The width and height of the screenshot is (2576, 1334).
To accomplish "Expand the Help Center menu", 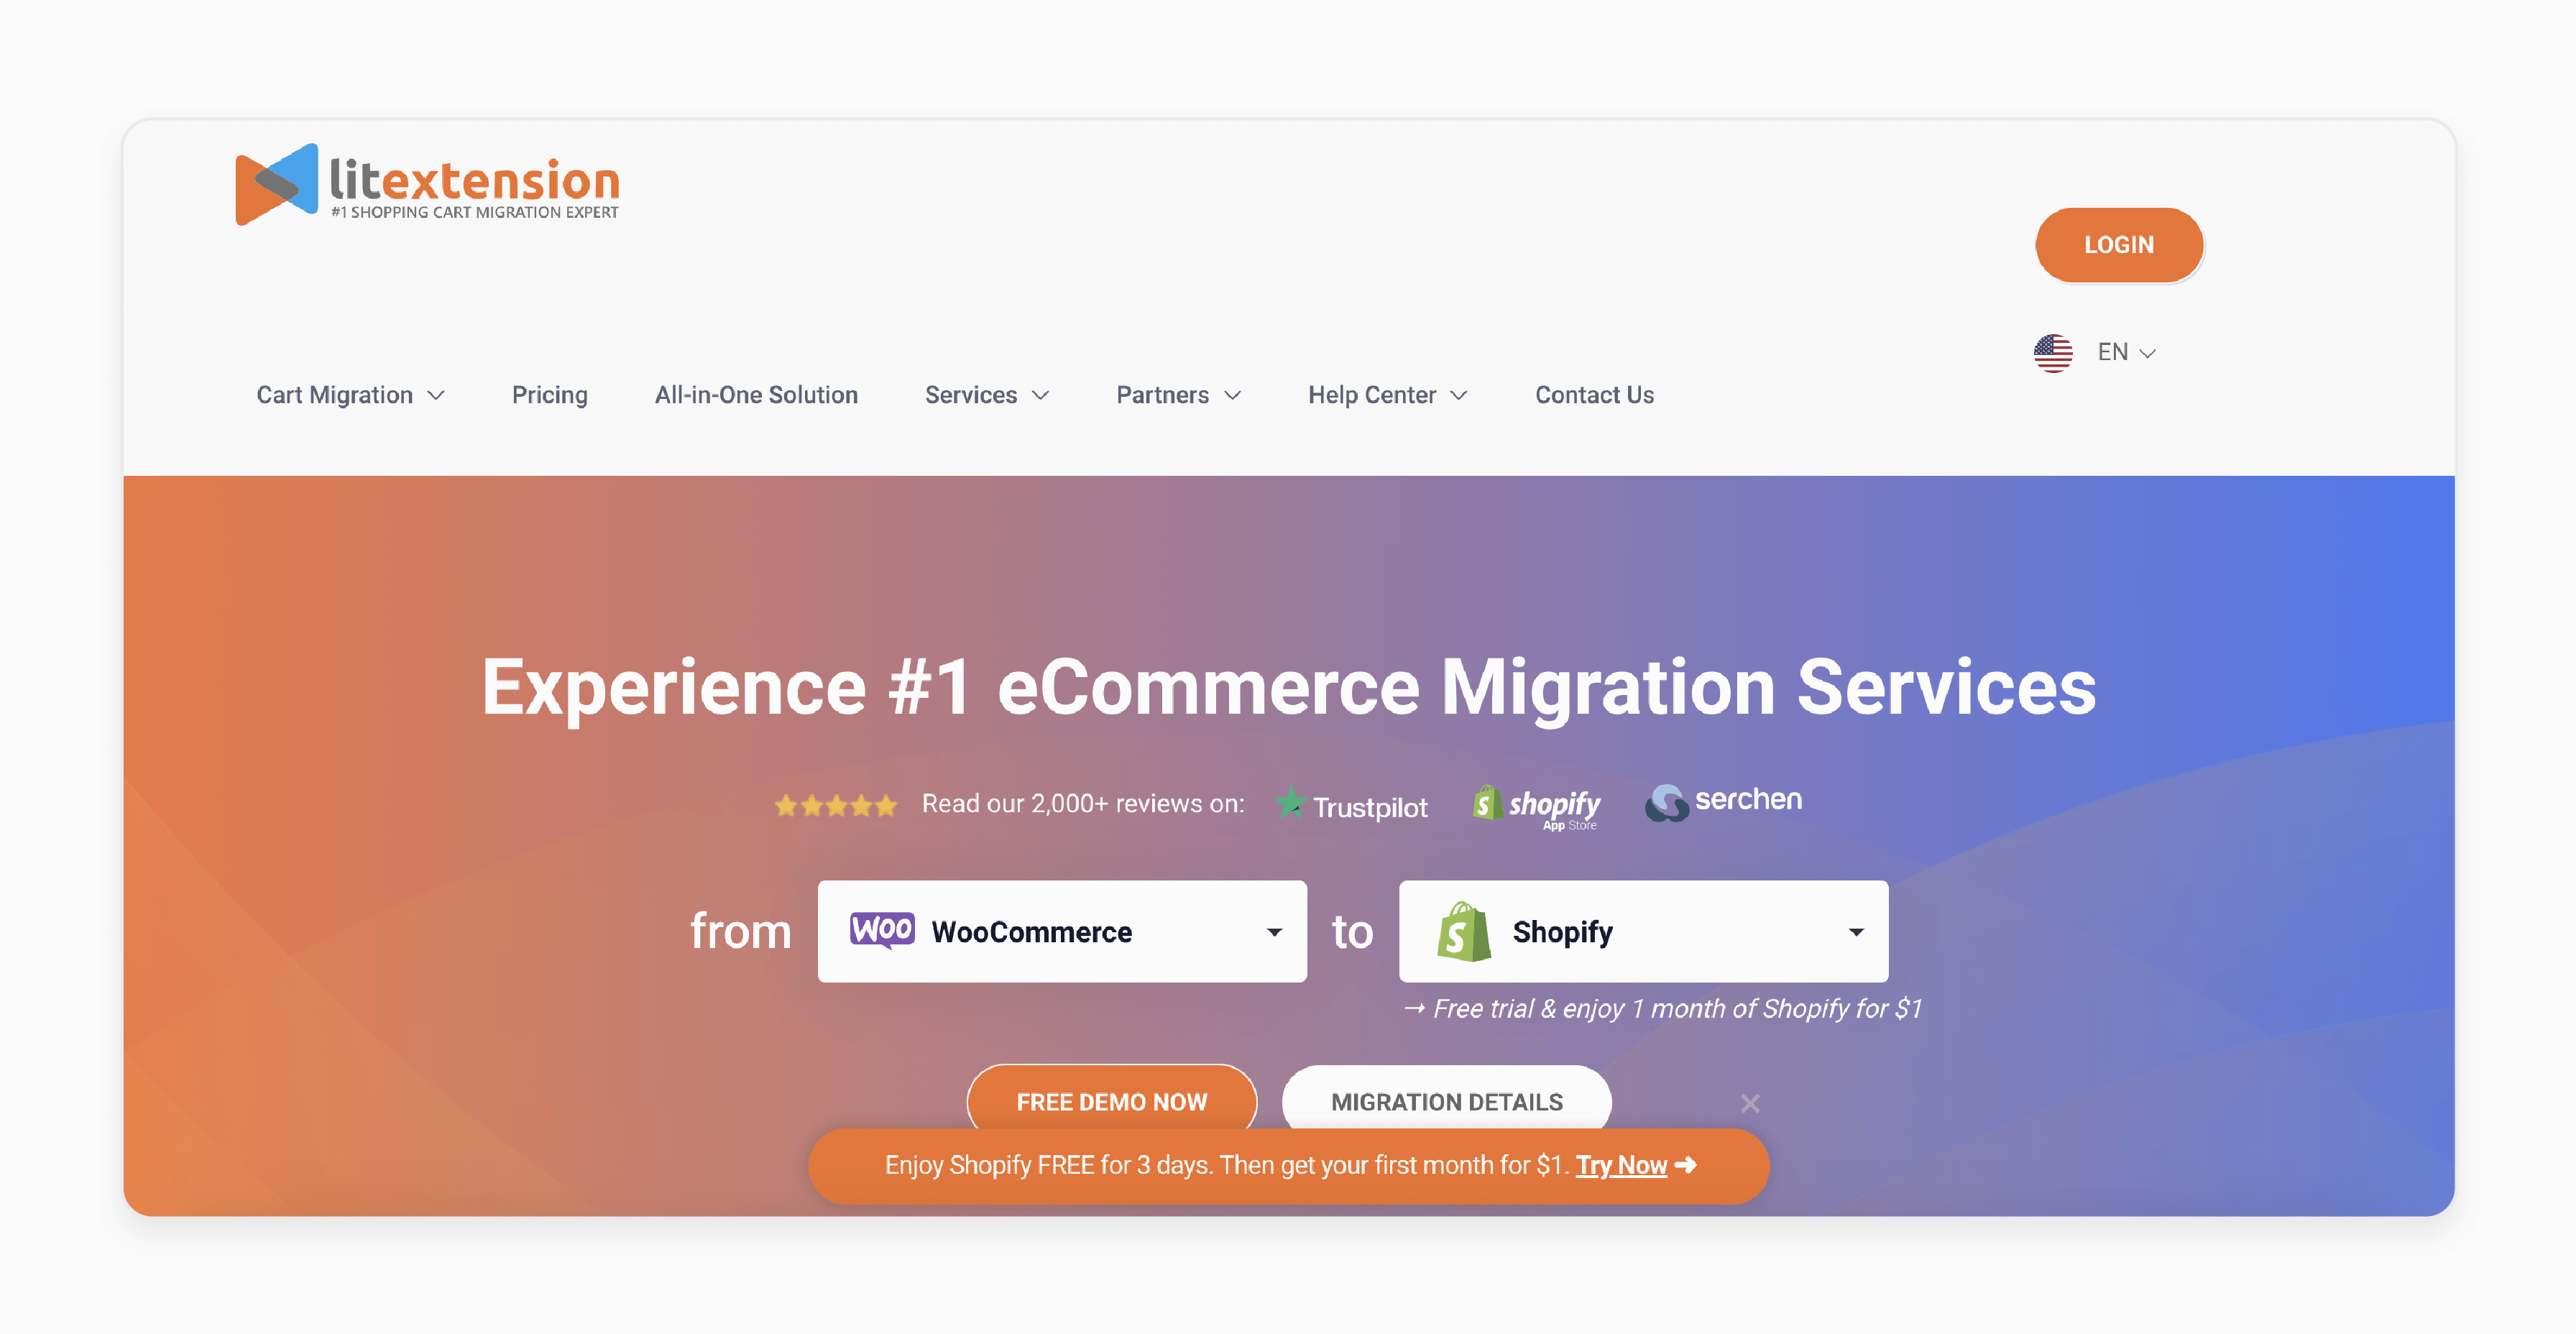I will pyautogui.click(x=1388, y=395).
